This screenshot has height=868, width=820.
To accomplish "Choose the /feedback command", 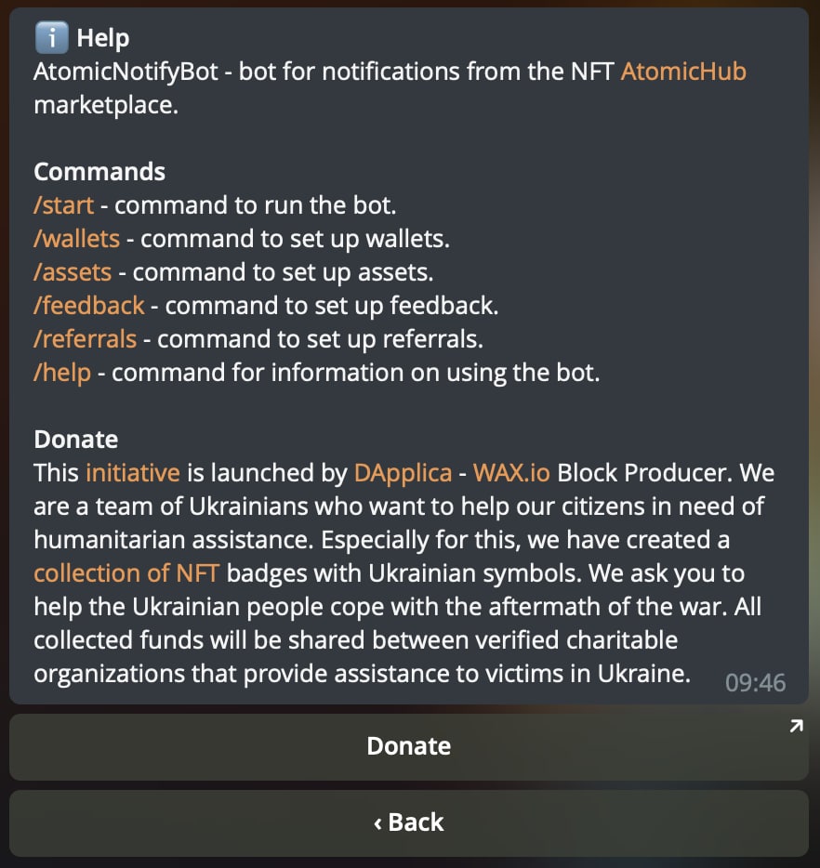I will (89, 306).
